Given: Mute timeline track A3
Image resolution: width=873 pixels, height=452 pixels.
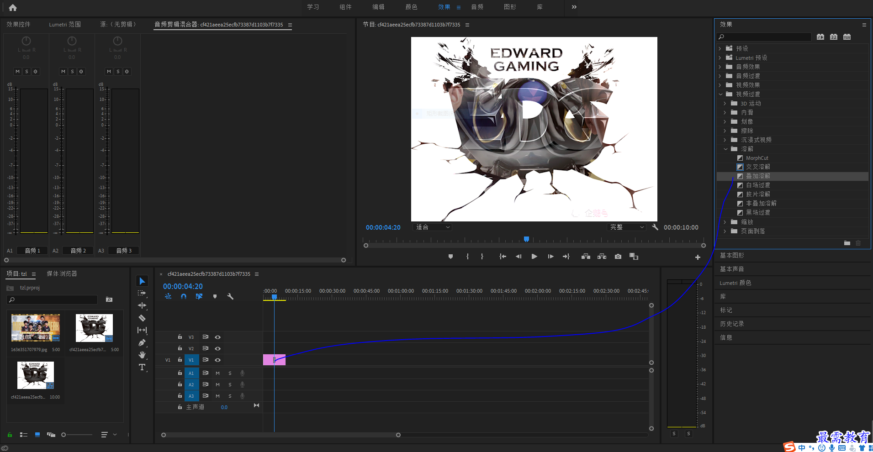Looking at the screenshot, I should point(217,396).
